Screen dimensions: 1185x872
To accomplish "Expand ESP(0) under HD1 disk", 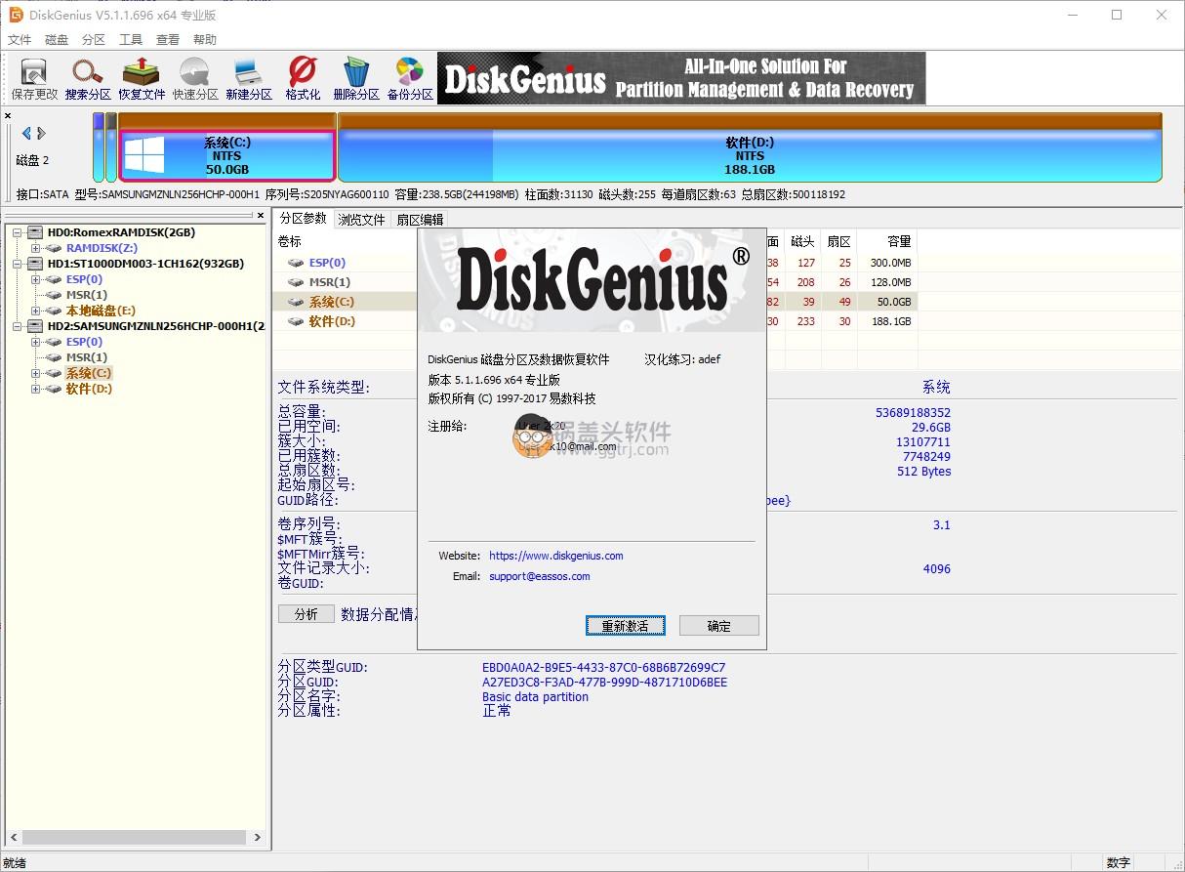I will coord(35,279).
